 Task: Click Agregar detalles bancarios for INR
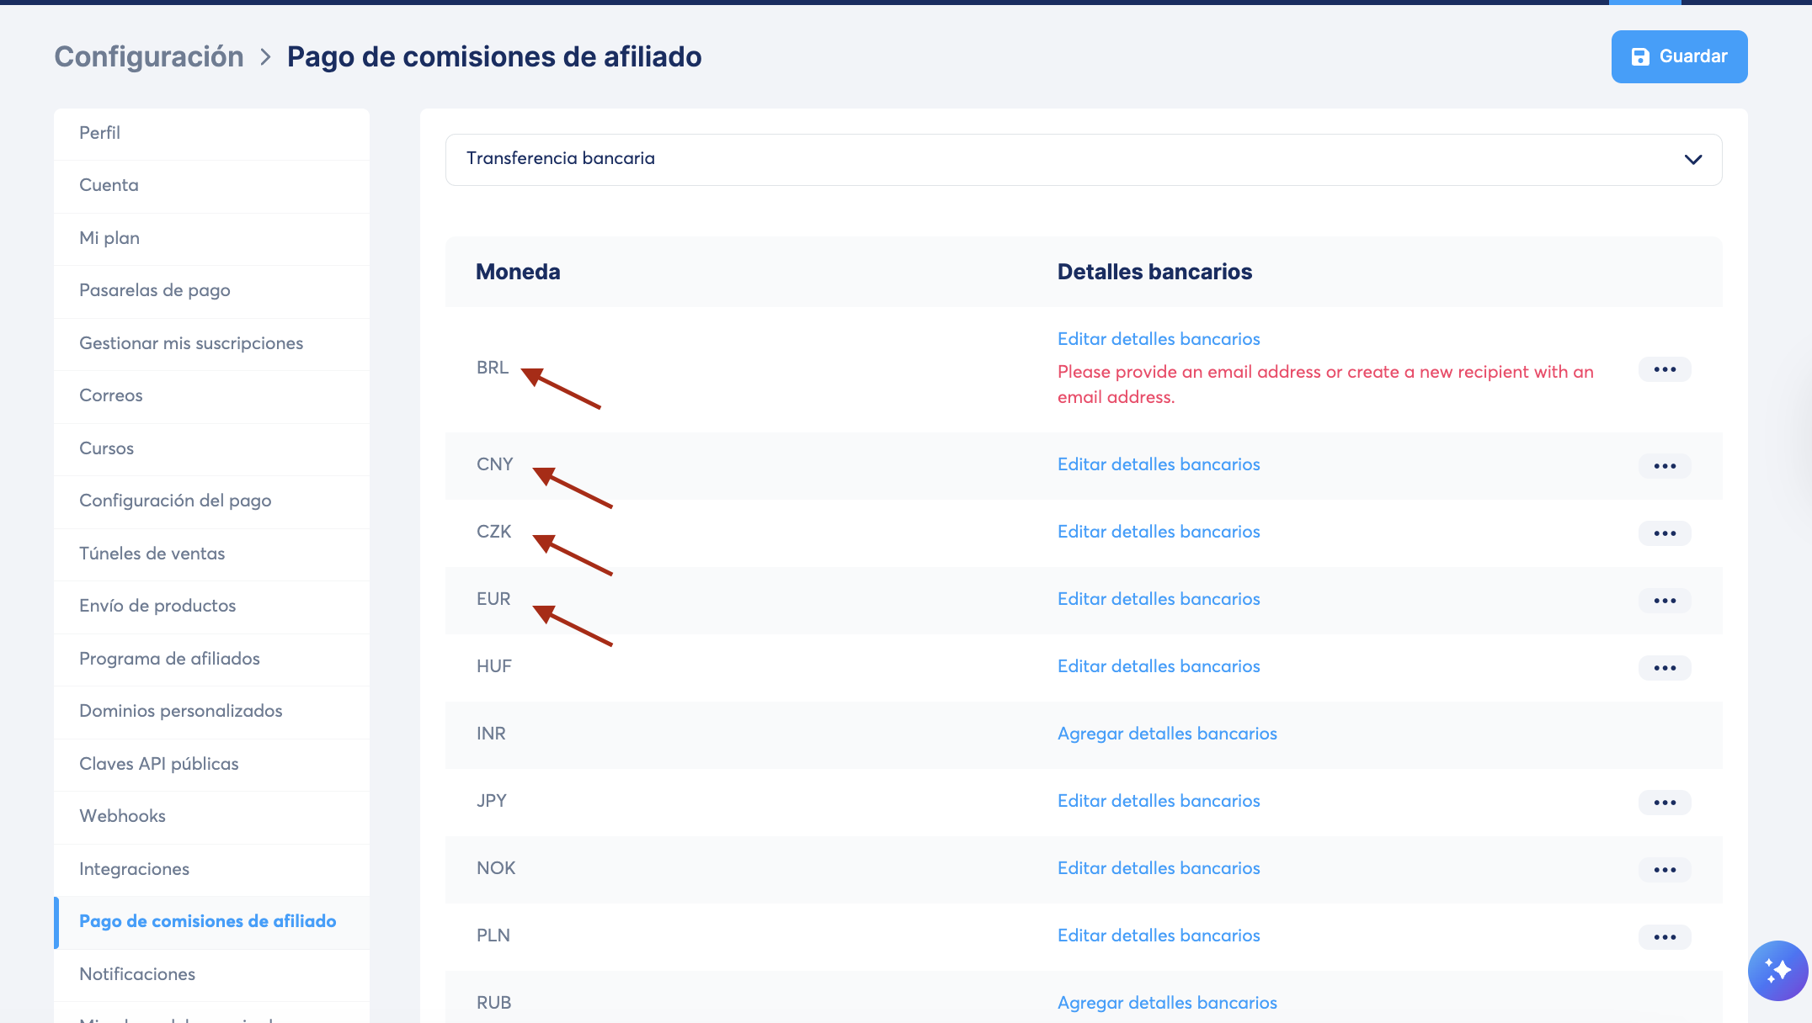[1167, 734]
